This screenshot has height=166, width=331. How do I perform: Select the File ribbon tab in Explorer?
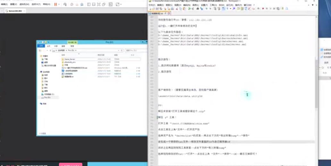click(x=41, y=46)
